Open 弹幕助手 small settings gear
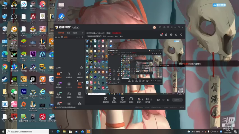Image resolution: width=239 pixels, height=134 pixels. tap(61, 73)
